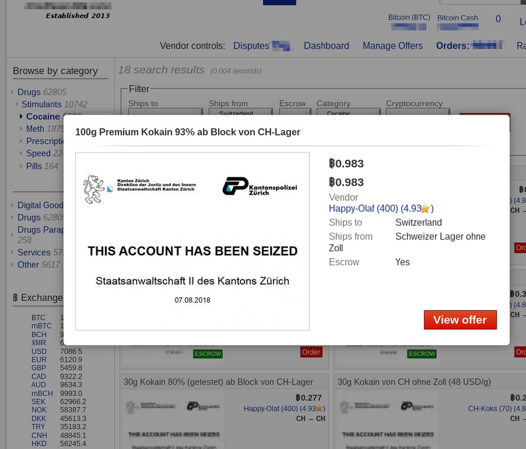
Task: Open the Category Cocaine filter dropdown
Action: [x=348, y=111]
